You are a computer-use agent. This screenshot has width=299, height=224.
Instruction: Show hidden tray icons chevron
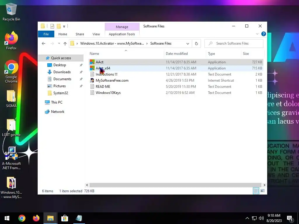click(247, 218)
